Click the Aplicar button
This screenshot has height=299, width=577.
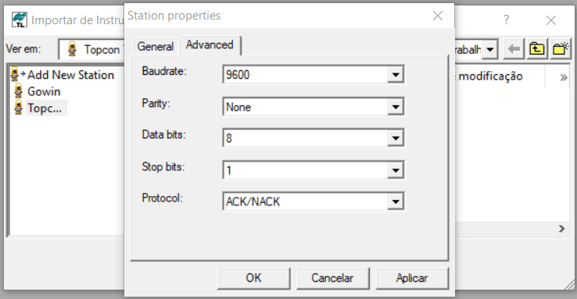[412, 278]
